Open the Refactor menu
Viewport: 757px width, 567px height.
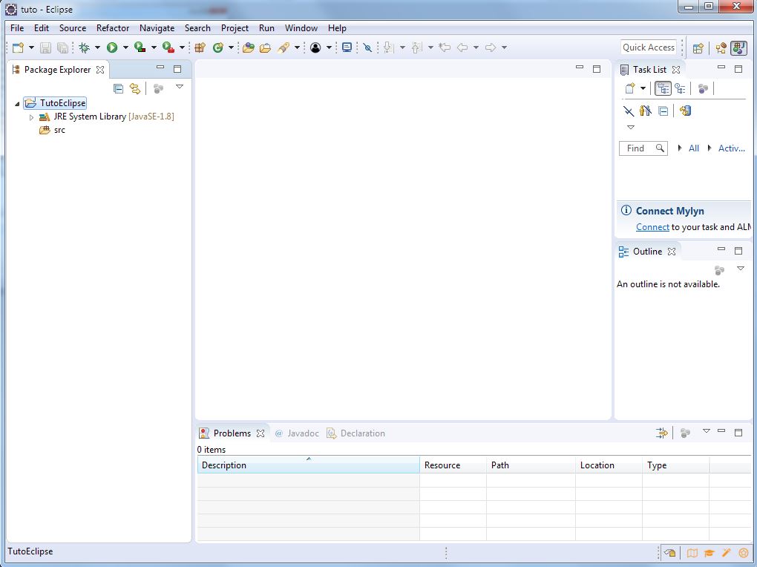click(113, 28)
